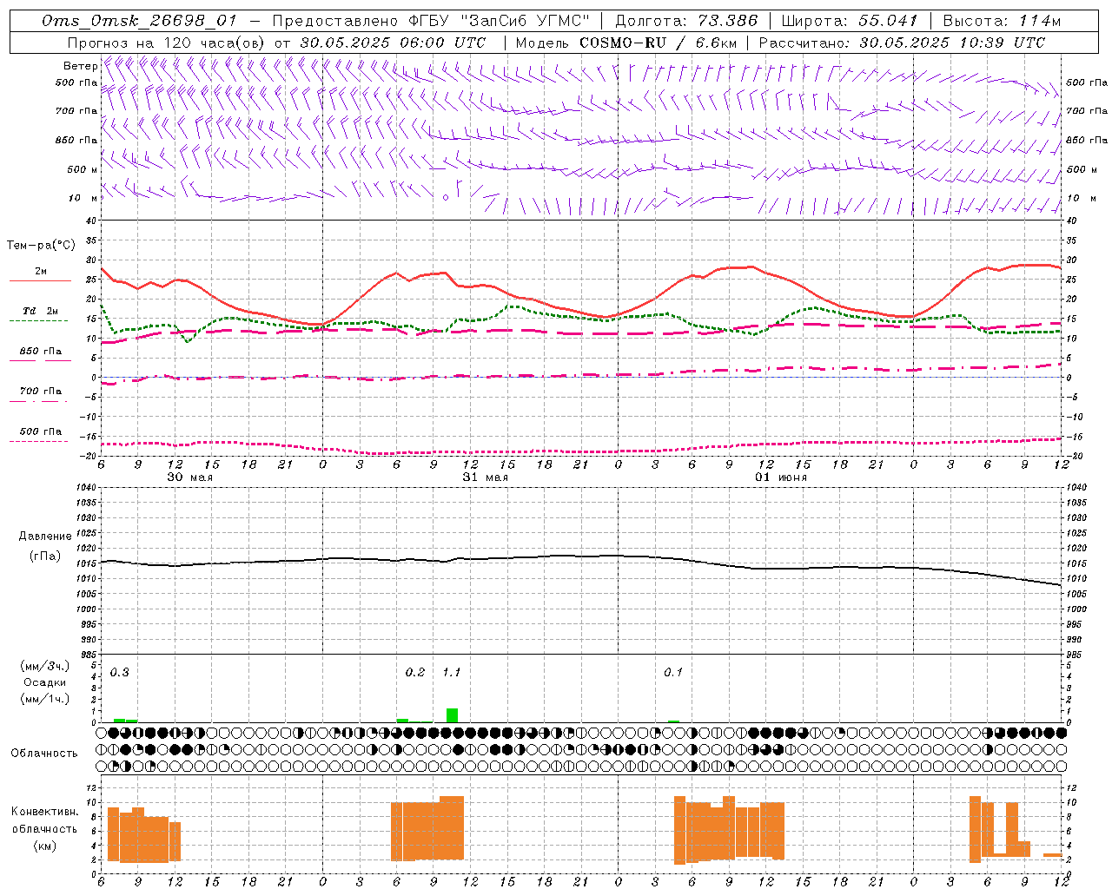
Task: Click the (гПа) pressure unit label
Action: click(x=44, y=556)
